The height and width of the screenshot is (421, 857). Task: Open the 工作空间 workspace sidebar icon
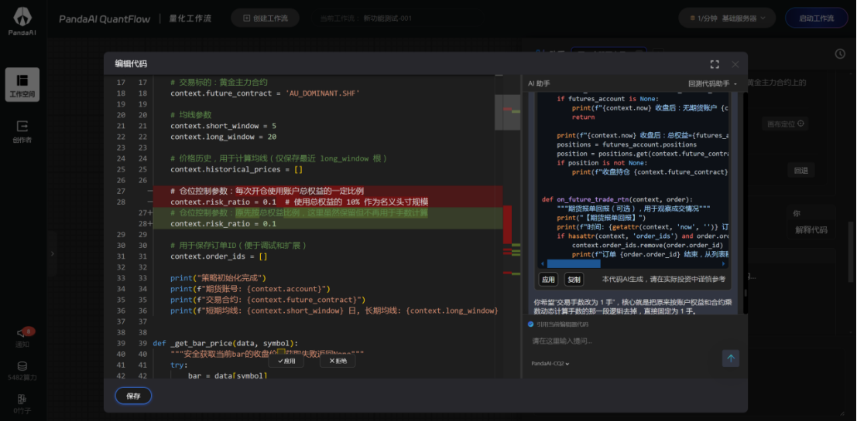point(22,84)
